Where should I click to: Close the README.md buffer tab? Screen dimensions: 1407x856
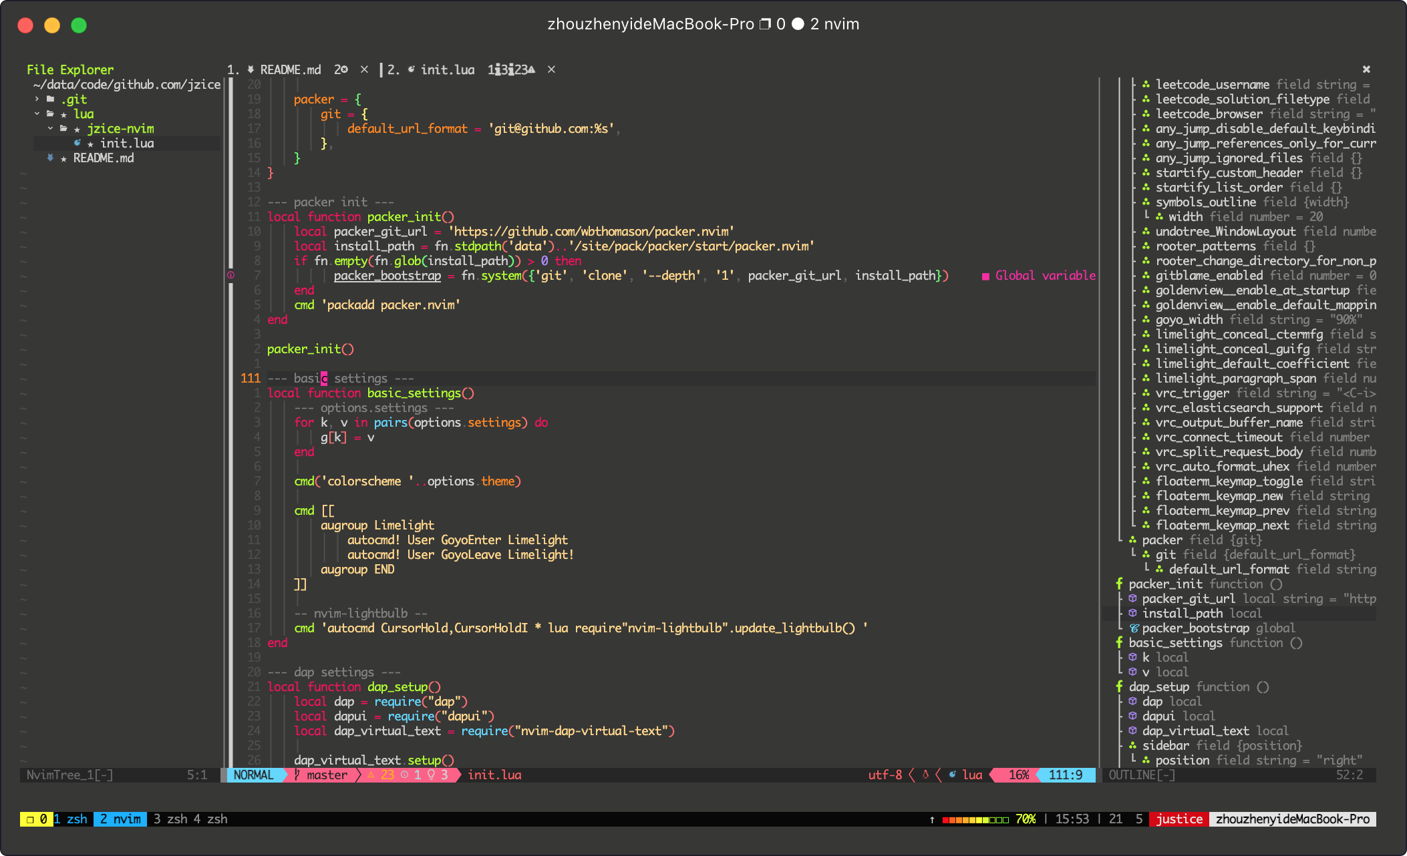pyautogui.click(x=364, y=69)
